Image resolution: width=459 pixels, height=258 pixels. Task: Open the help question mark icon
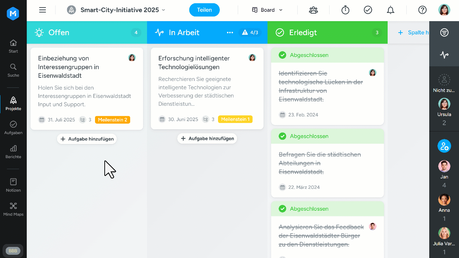tap(422, 10)
